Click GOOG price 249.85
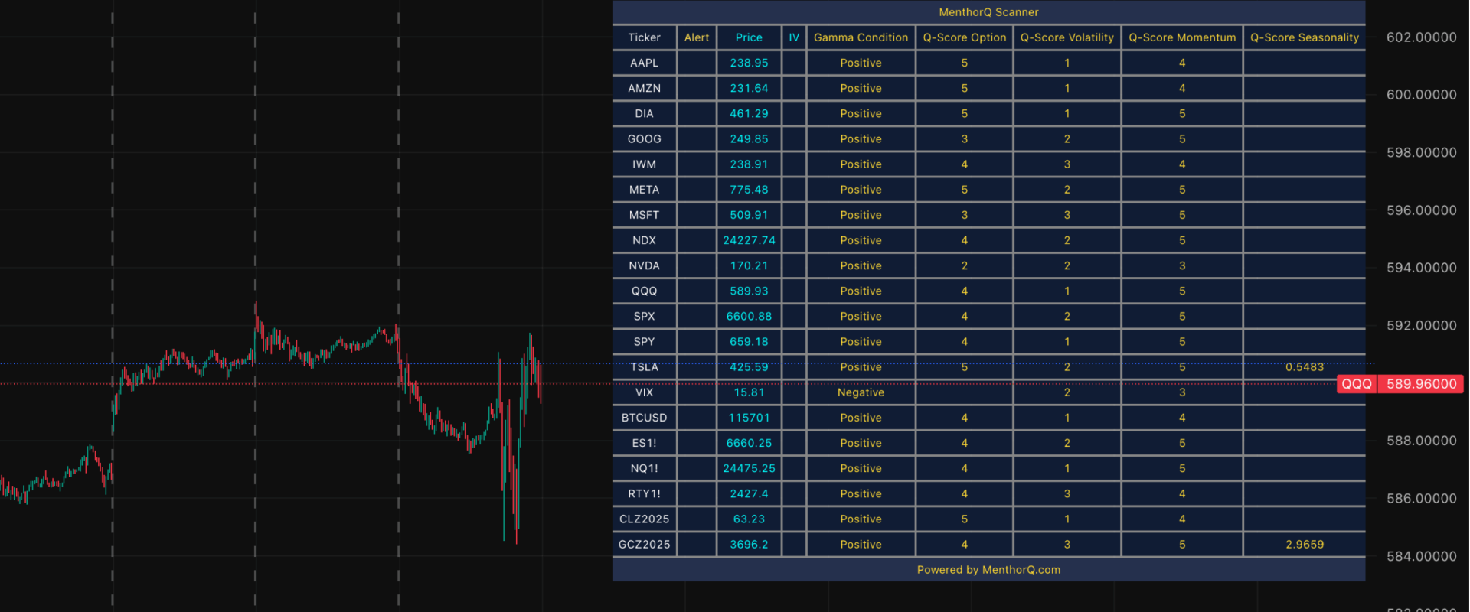The width and height of the screenshot is (1470, 612). pyautogui.click(x=749, y=138)
